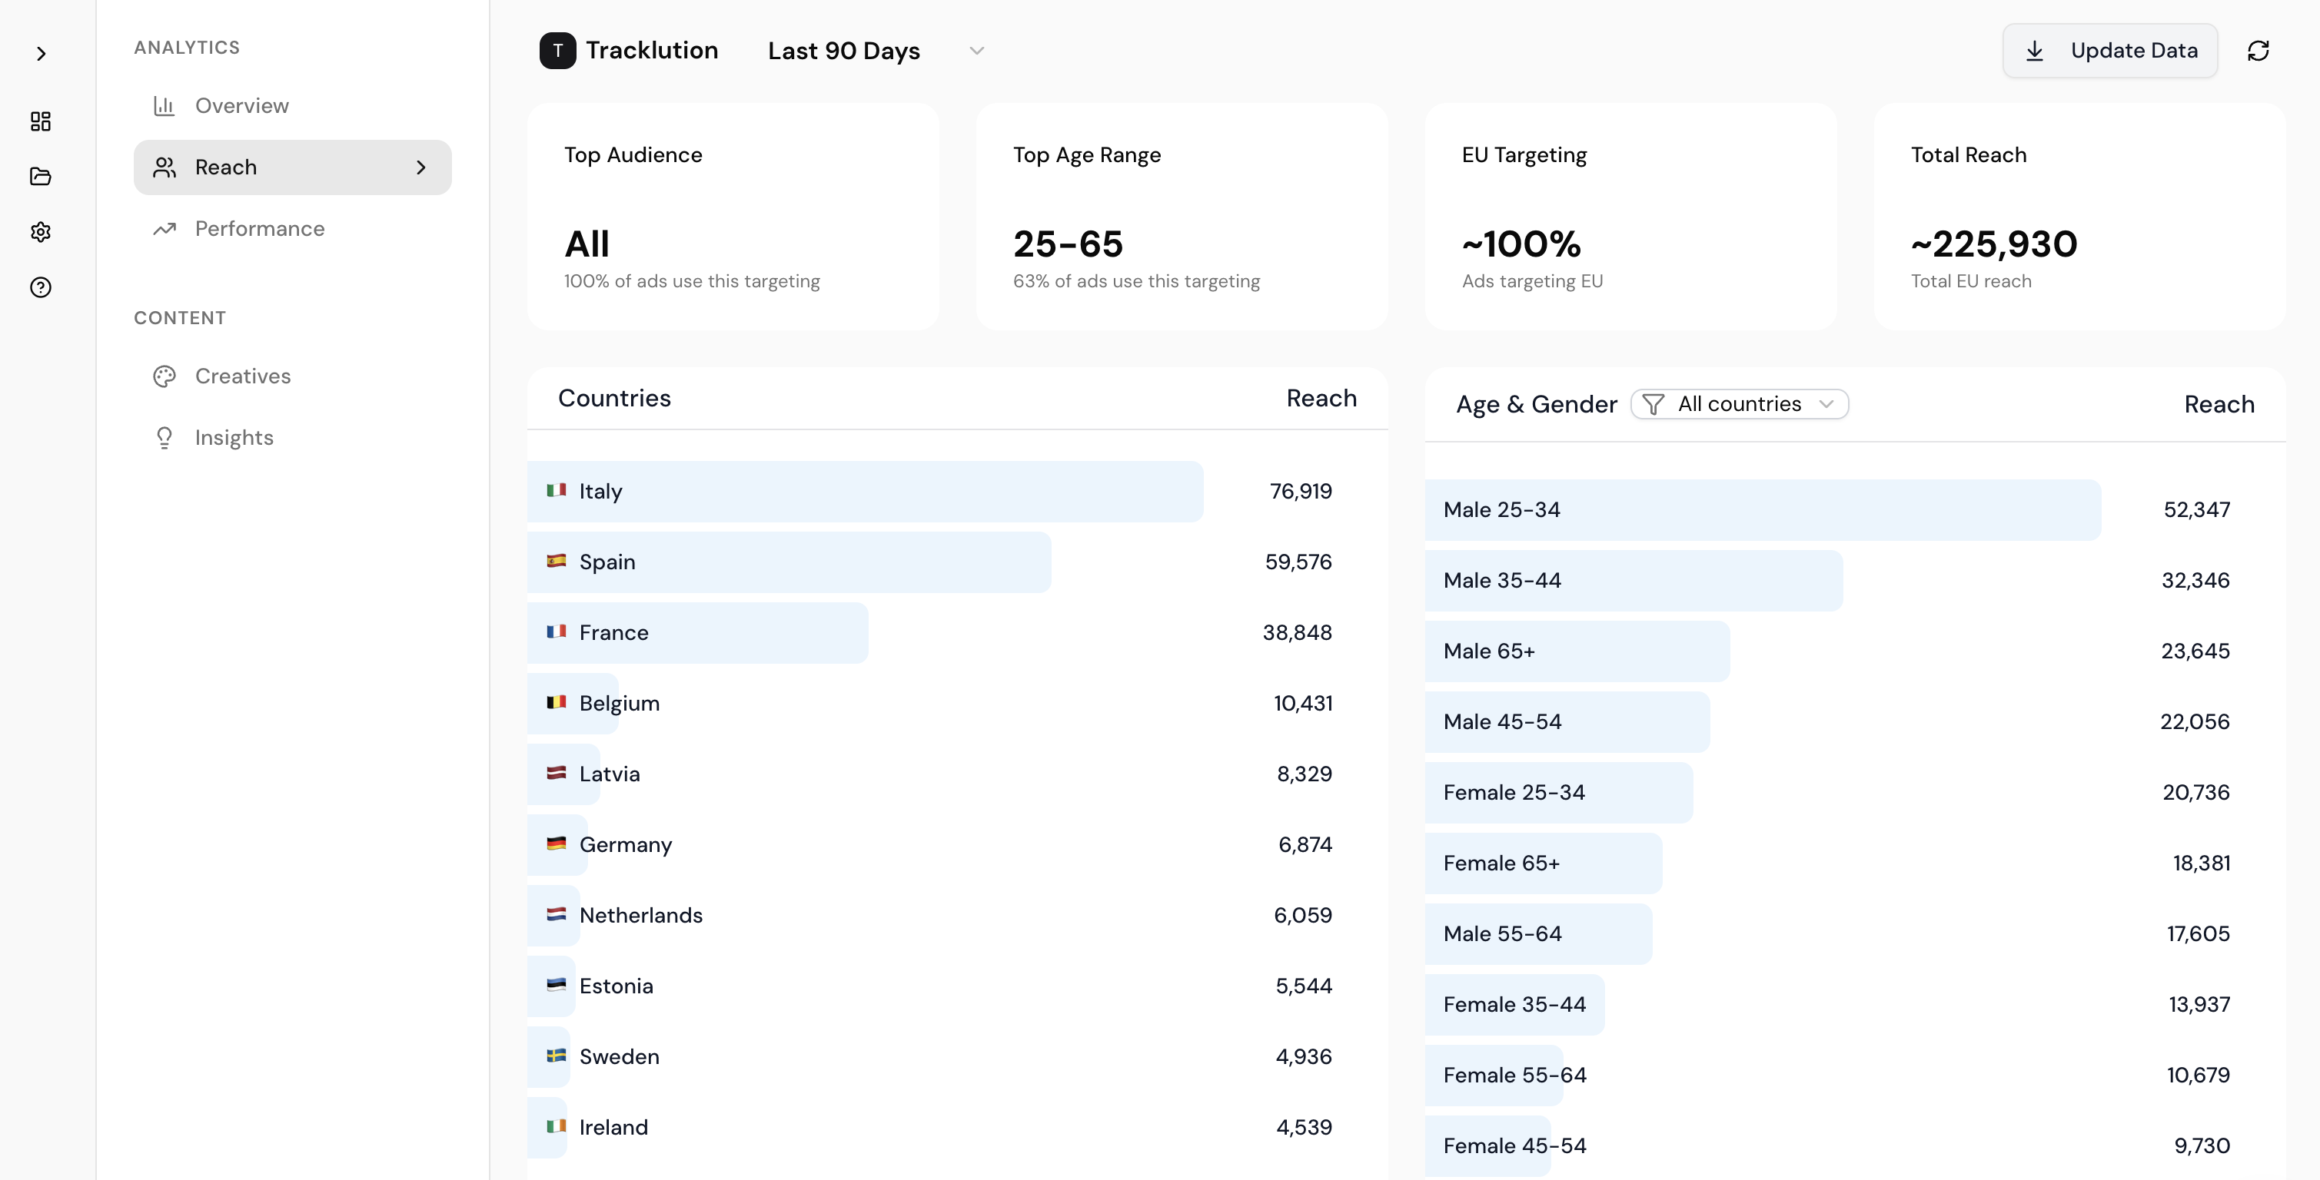This screenshot has width=2320, height=1180.
Task: Open the Settings gear icon
Action: point(41,231)
